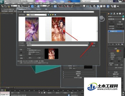The height and width of the screenshot is (96, 125).
Task: Open the Tools menu in menu bar
Action: [13, 3]
